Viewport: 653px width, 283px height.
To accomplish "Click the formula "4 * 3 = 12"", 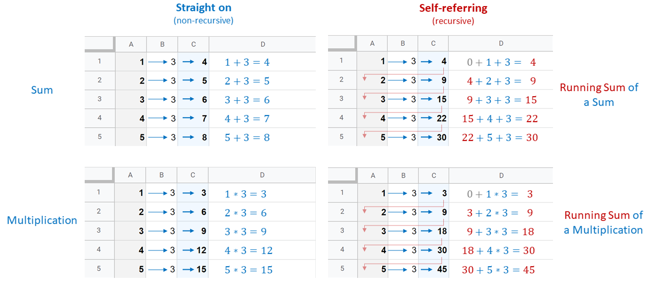I will coord(248,250).
